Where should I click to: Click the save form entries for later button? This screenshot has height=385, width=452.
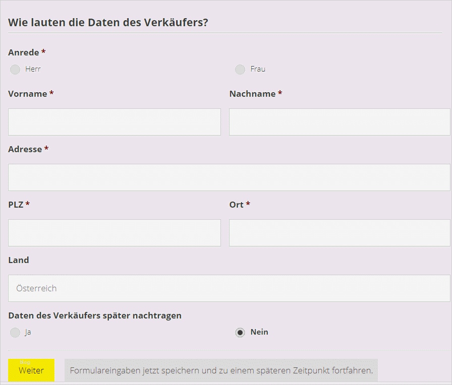(221, 371)
